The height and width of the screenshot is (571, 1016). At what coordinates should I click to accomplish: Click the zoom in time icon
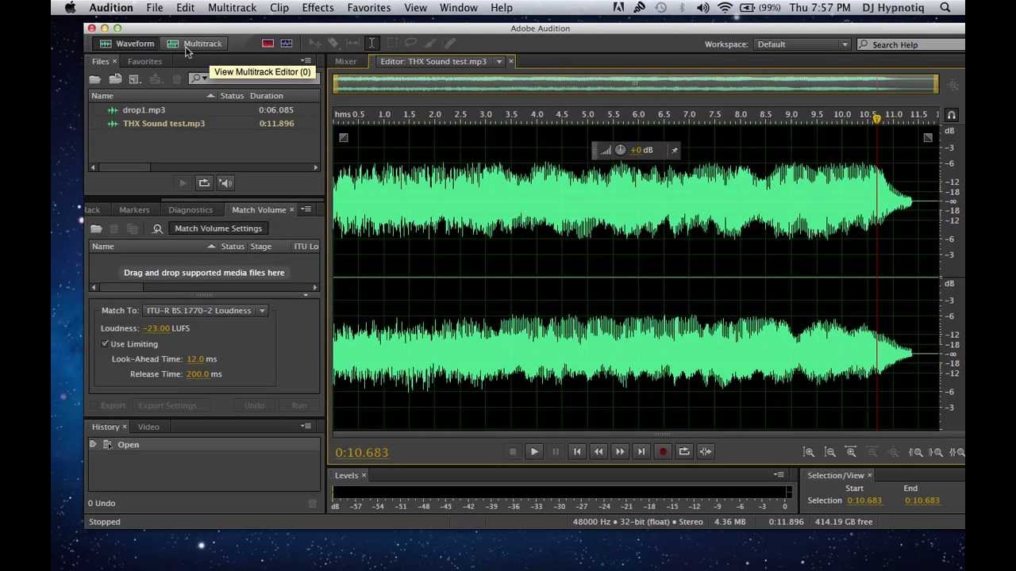pyautogui.click(x=851, y=452)
